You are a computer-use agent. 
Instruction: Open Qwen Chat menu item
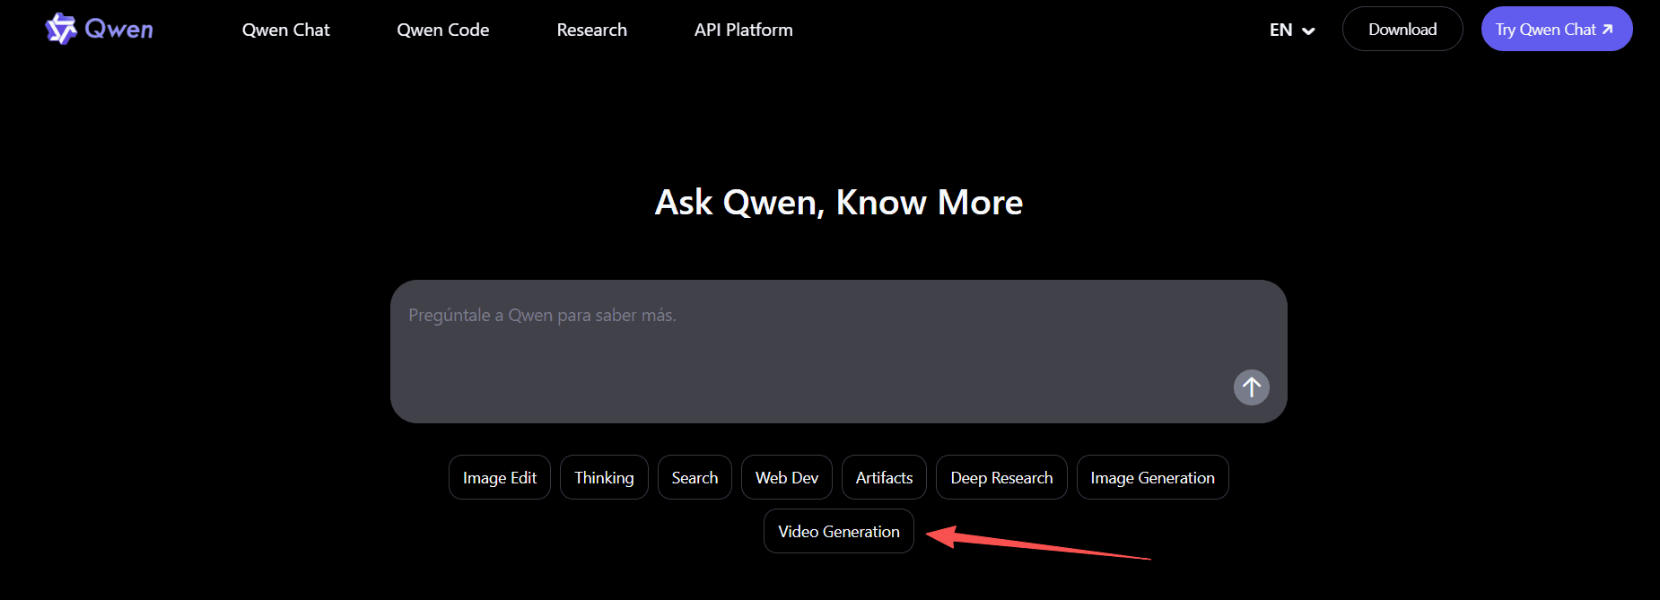pos(285,30)
